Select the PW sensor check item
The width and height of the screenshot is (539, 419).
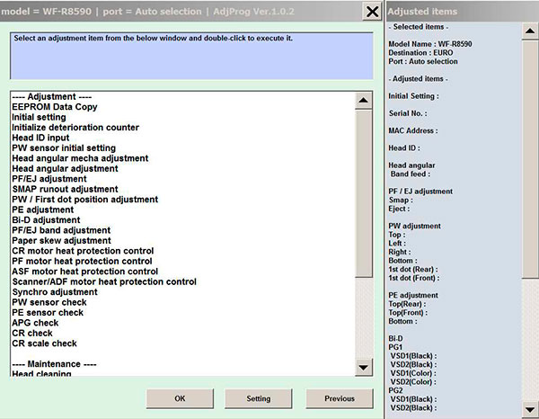point(49,302)
